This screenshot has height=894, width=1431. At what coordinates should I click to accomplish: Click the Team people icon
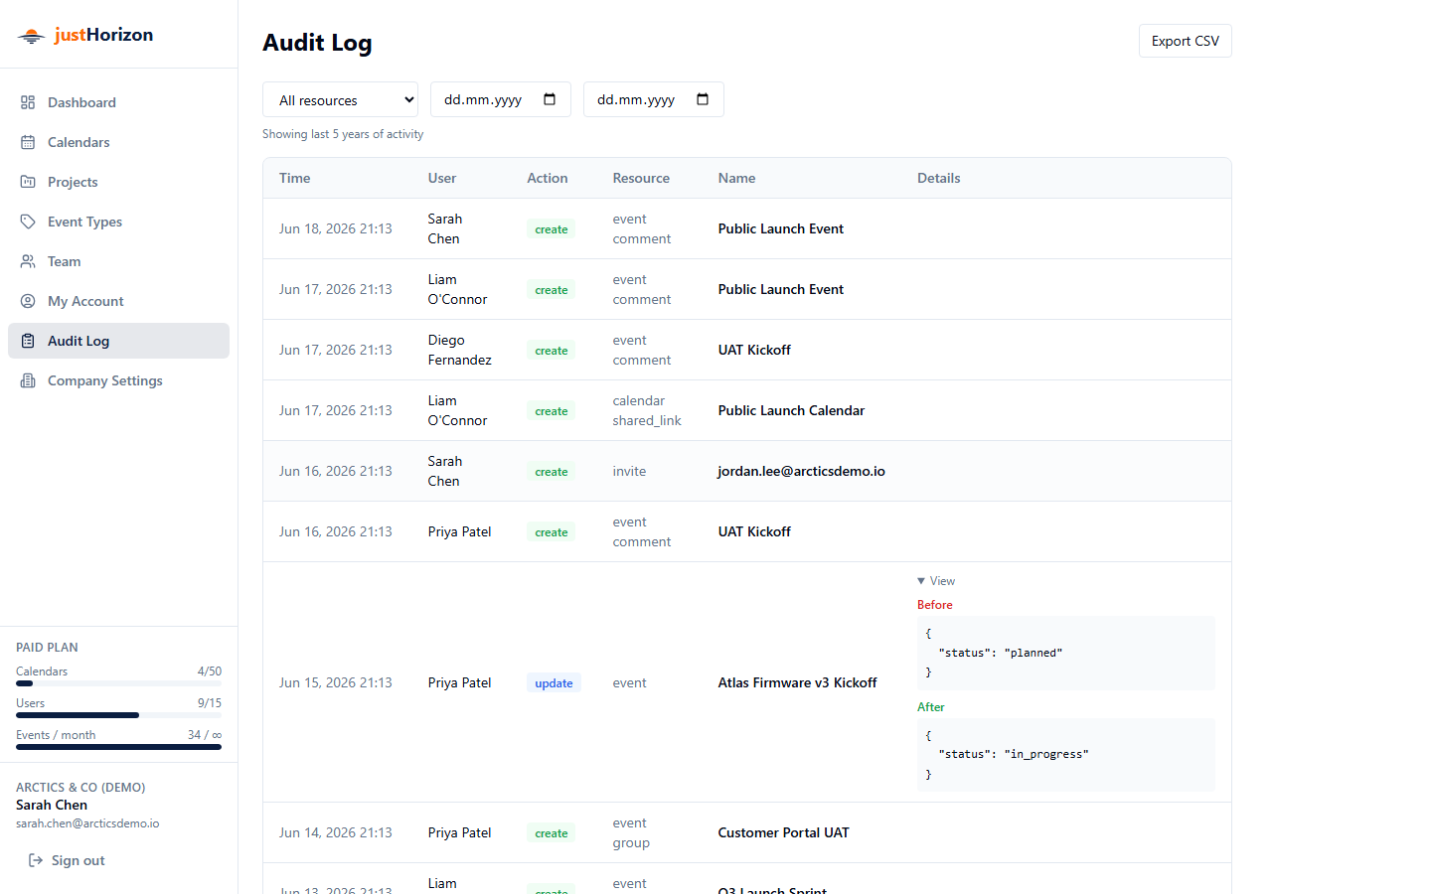point(28,261)
